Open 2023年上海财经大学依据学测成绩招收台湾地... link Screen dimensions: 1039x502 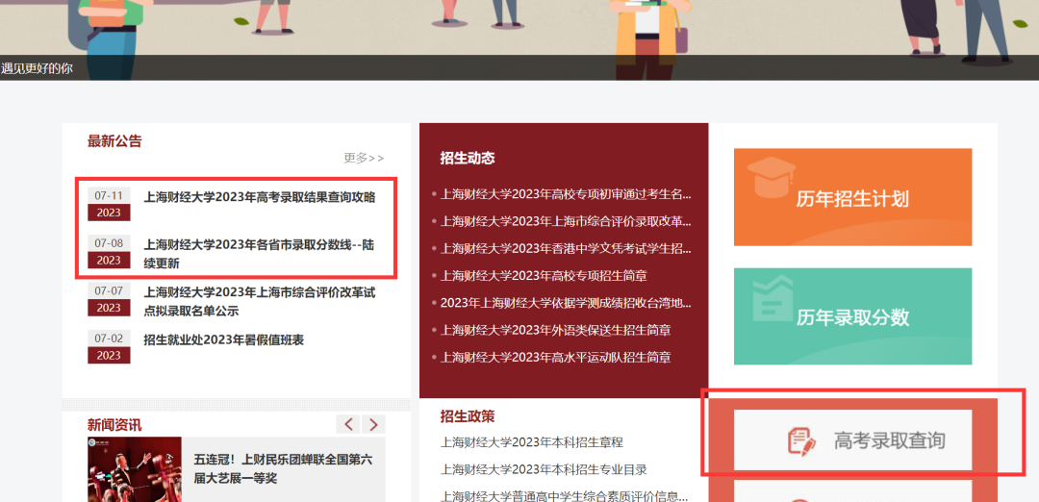[566, 303]
